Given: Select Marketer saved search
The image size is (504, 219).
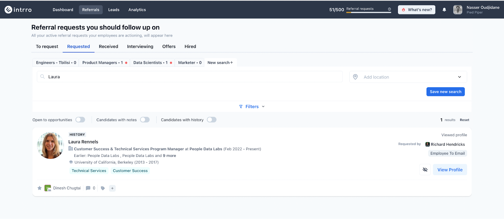Looking at the screenshot, I should pyautogui.click(x=190, y=62).
